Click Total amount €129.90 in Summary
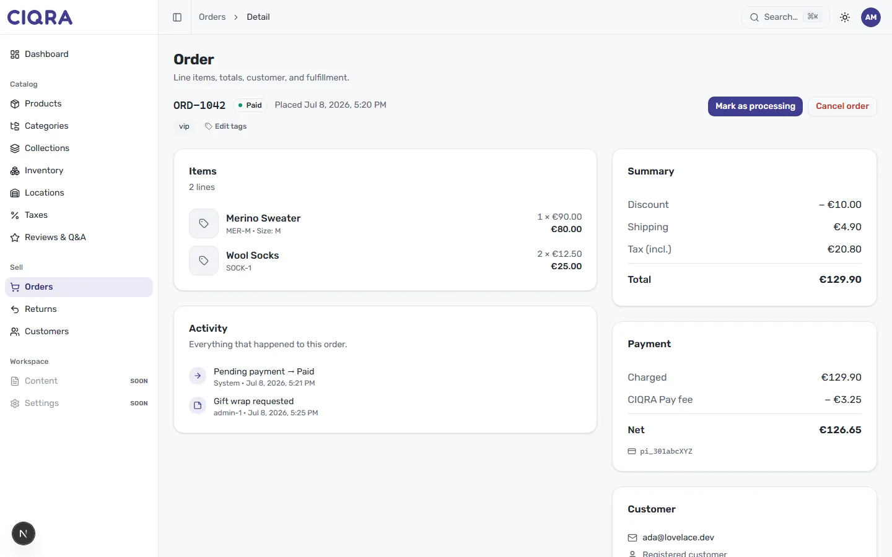892x557 pixels. 840,280
